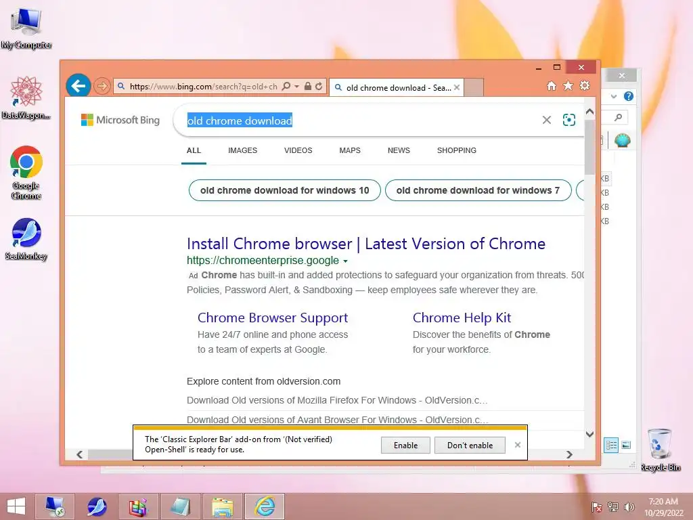Expand the dropdown arrow beside chromeenterprise.google
Image resolution: width=693 pixels, height=520 pixels.
346,261
